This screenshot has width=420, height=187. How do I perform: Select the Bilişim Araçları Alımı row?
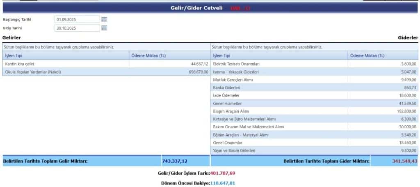[x=279, y=111]
